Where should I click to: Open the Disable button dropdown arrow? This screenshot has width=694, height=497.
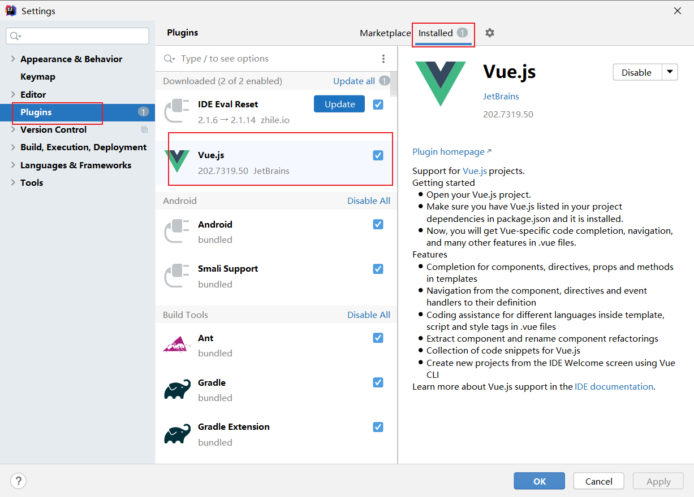point(670,72)
